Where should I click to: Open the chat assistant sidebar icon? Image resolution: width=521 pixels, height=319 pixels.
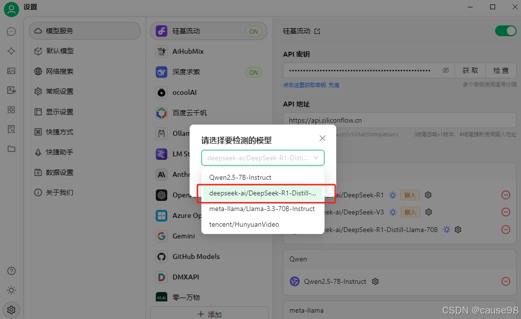pyautogui.click(x=11, y=32)
